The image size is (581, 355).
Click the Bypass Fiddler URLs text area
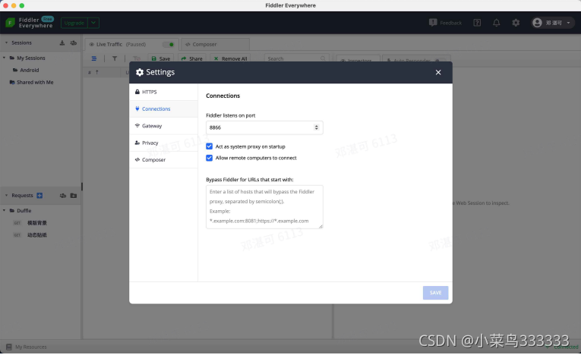coord(264,207)
